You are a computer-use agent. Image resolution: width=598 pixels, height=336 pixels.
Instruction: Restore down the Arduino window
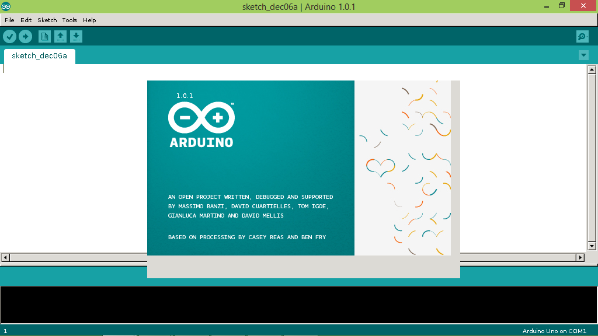[562, 6]
